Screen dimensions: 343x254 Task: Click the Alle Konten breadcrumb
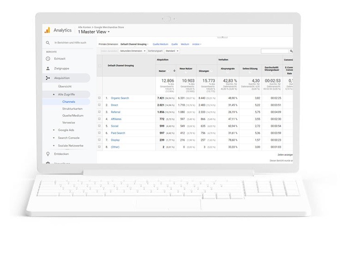point(84,27)
